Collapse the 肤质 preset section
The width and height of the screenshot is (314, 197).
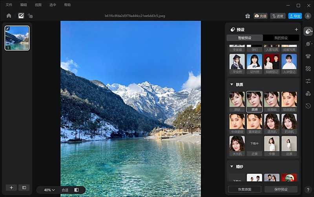point(232,84)
